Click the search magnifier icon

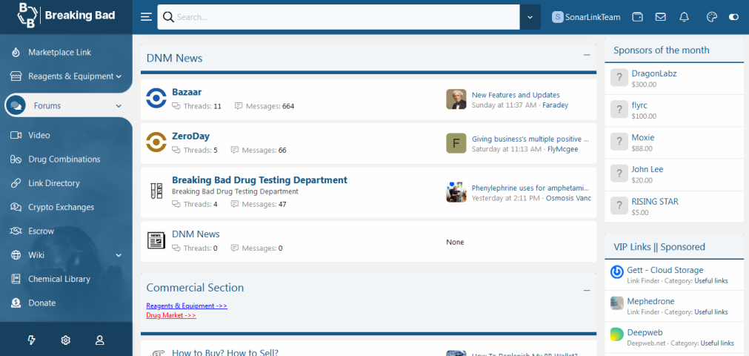tap(168, 17)
